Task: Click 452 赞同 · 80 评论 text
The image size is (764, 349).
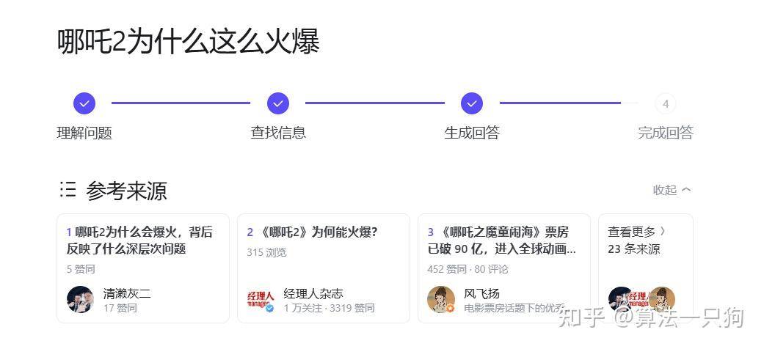Action: point(468,269)
